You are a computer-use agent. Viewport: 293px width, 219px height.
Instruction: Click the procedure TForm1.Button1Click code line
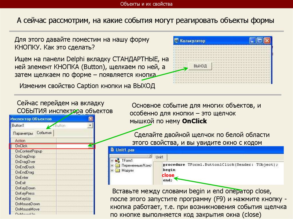pos(221,164)
